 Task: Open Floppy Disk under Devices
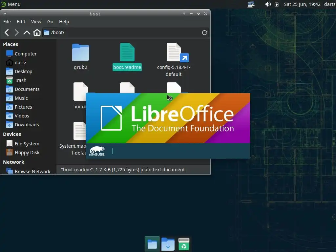click(23, 152)
